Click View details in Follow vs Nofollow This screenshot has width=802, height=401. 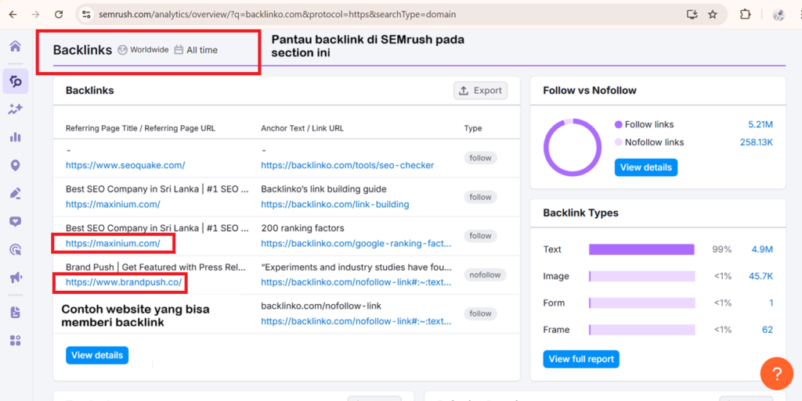[646, 167]
